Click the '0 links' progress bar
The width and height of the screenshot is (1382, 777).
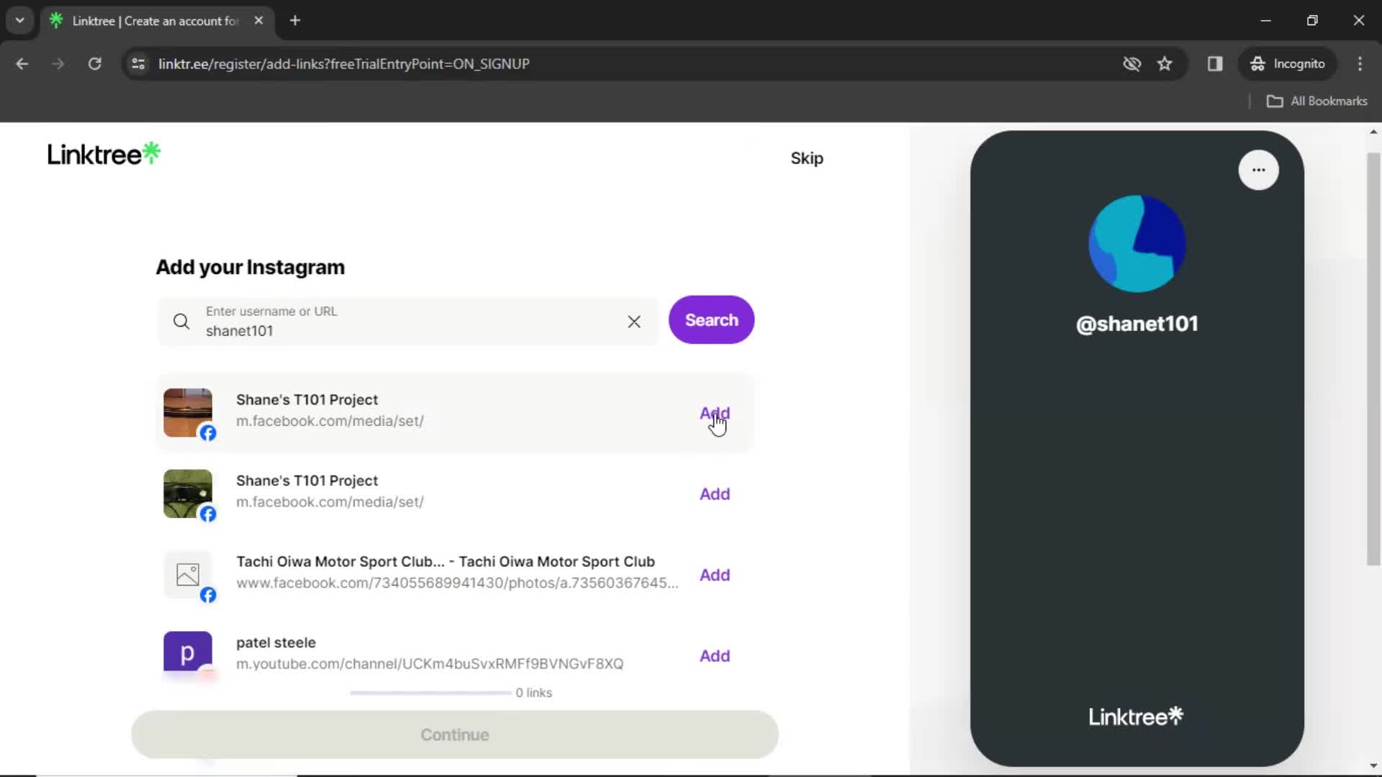(430, 693)
